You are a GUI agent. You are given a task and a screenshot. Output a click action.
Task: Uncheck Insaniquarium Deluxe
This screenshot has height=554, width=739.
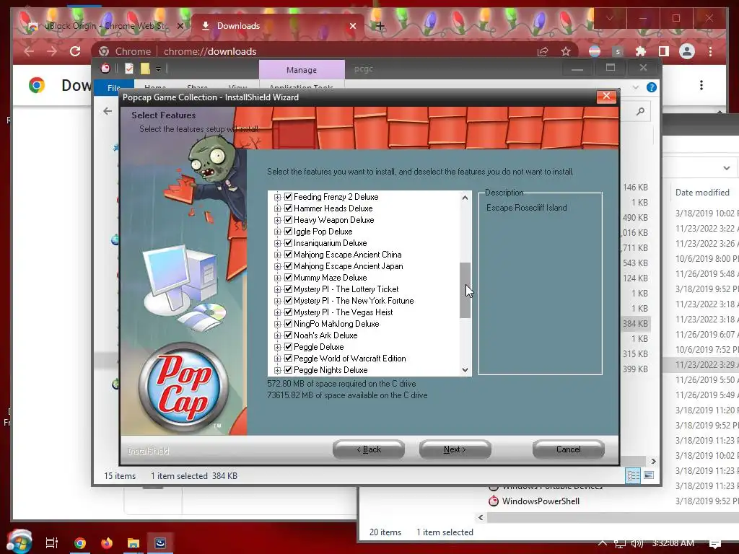[289, 243]
